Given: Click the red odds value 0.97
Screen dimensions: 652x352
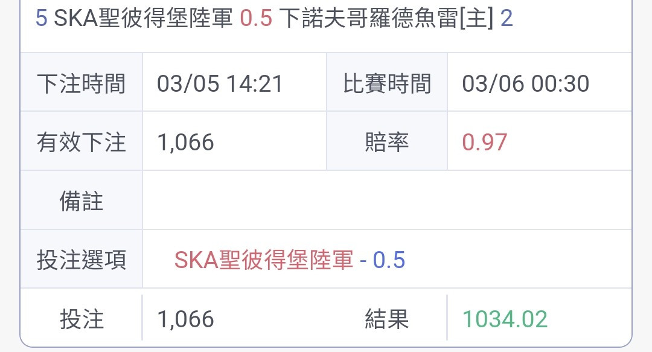Looking at the screenshot, I should pyautogui.click(x=484, y=142).
